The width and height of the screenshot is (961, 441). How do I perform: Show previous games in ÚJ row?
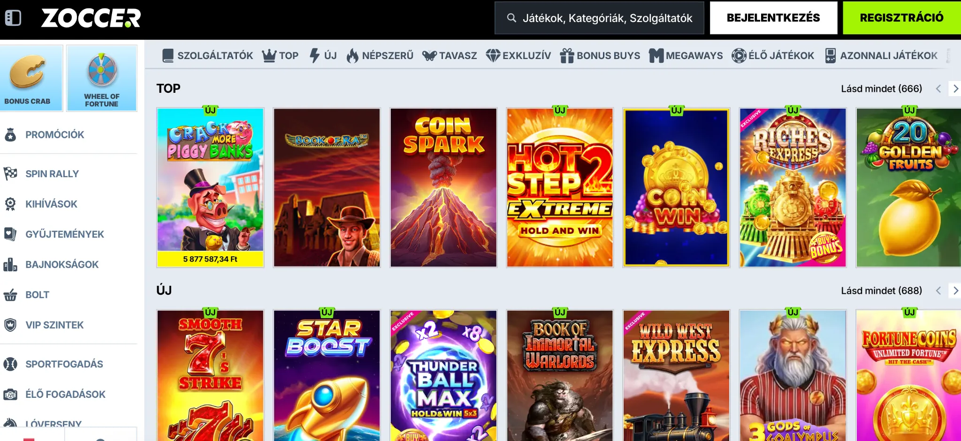[938, 291]
